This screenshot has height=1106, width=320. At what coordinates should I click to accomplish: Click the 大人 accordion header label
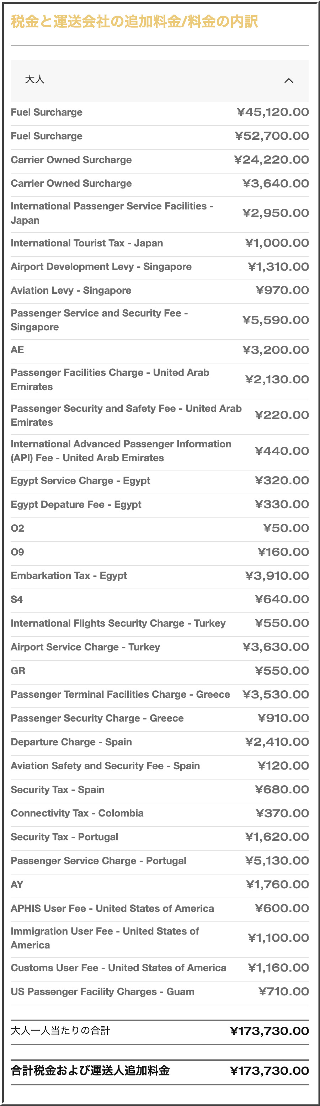point(35,79)
